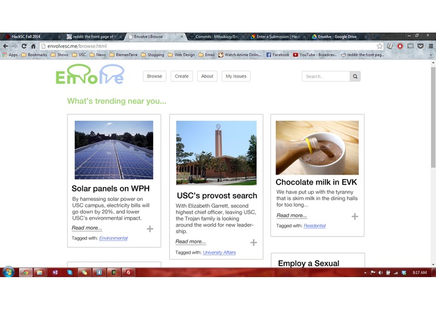
Task: Click the My Issues nav button
Action: [x=236, y=76]
